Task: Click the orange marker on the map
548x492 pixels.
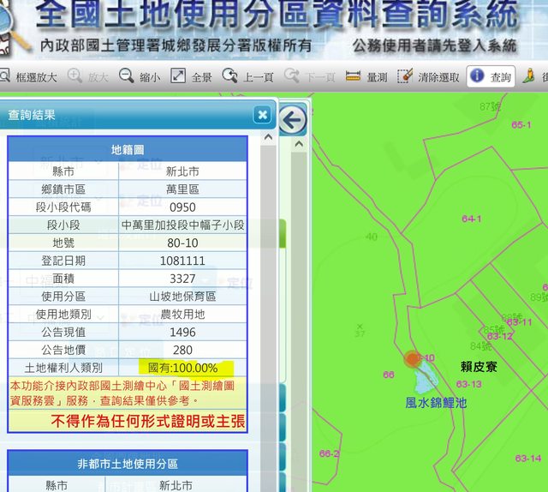Action: click(x=414, y=359)
